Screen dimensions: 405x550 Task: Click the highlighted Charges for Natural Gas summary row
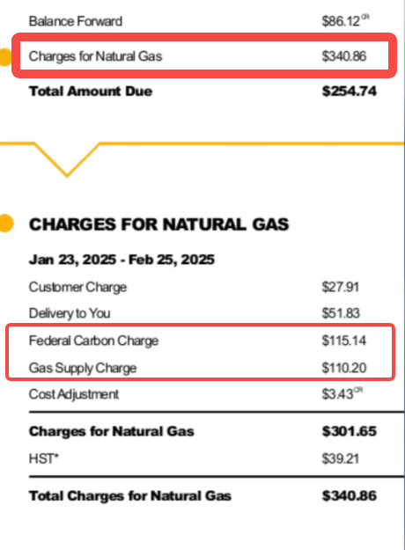coord(204,55)
